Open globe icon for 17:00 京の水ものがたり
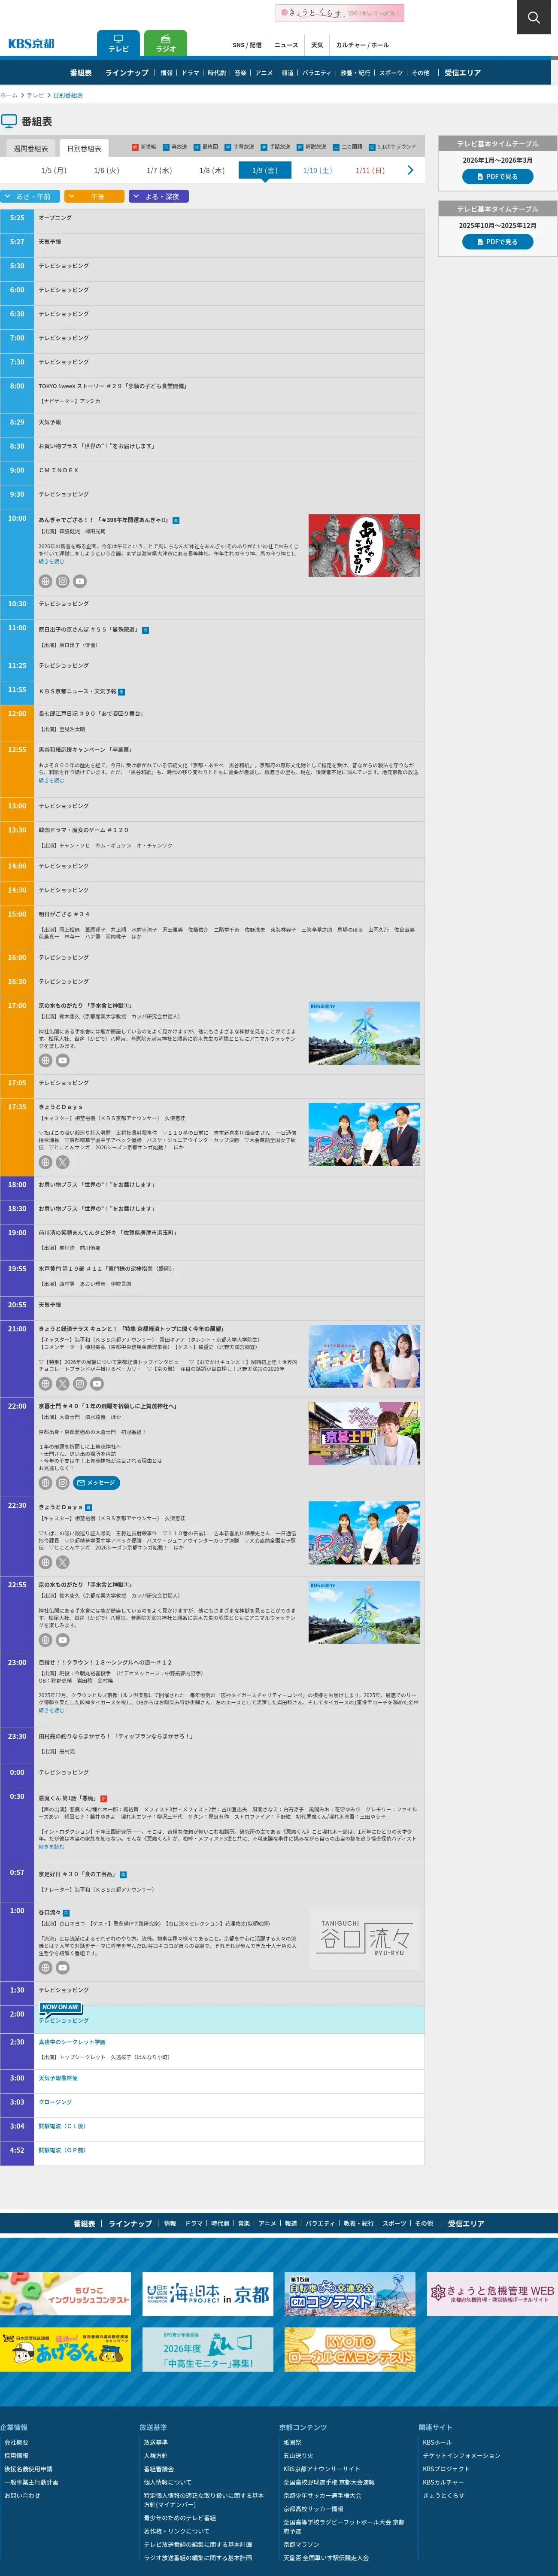 tap(45, 1061)
